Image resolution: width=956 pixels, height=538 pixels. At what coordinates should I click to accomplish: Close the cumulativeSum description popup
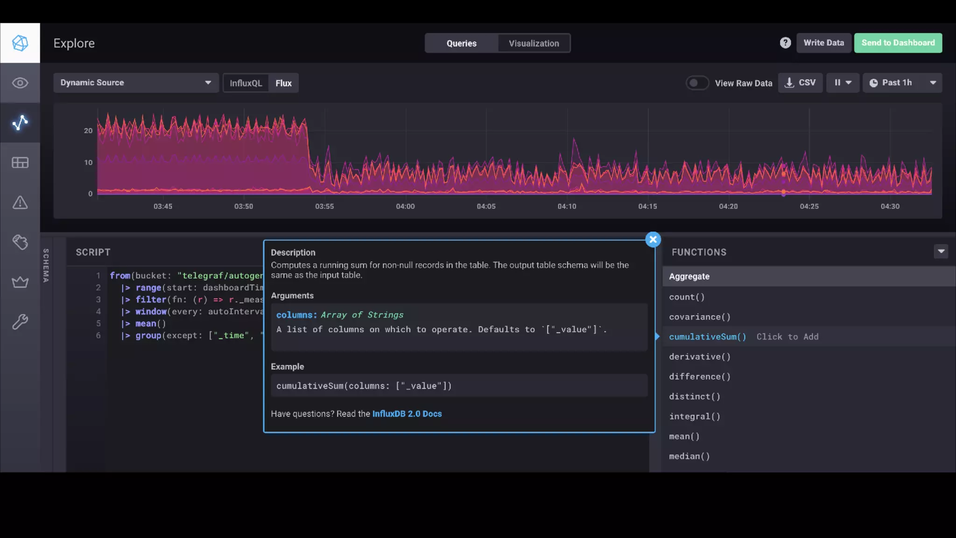[x=653, y=240]
